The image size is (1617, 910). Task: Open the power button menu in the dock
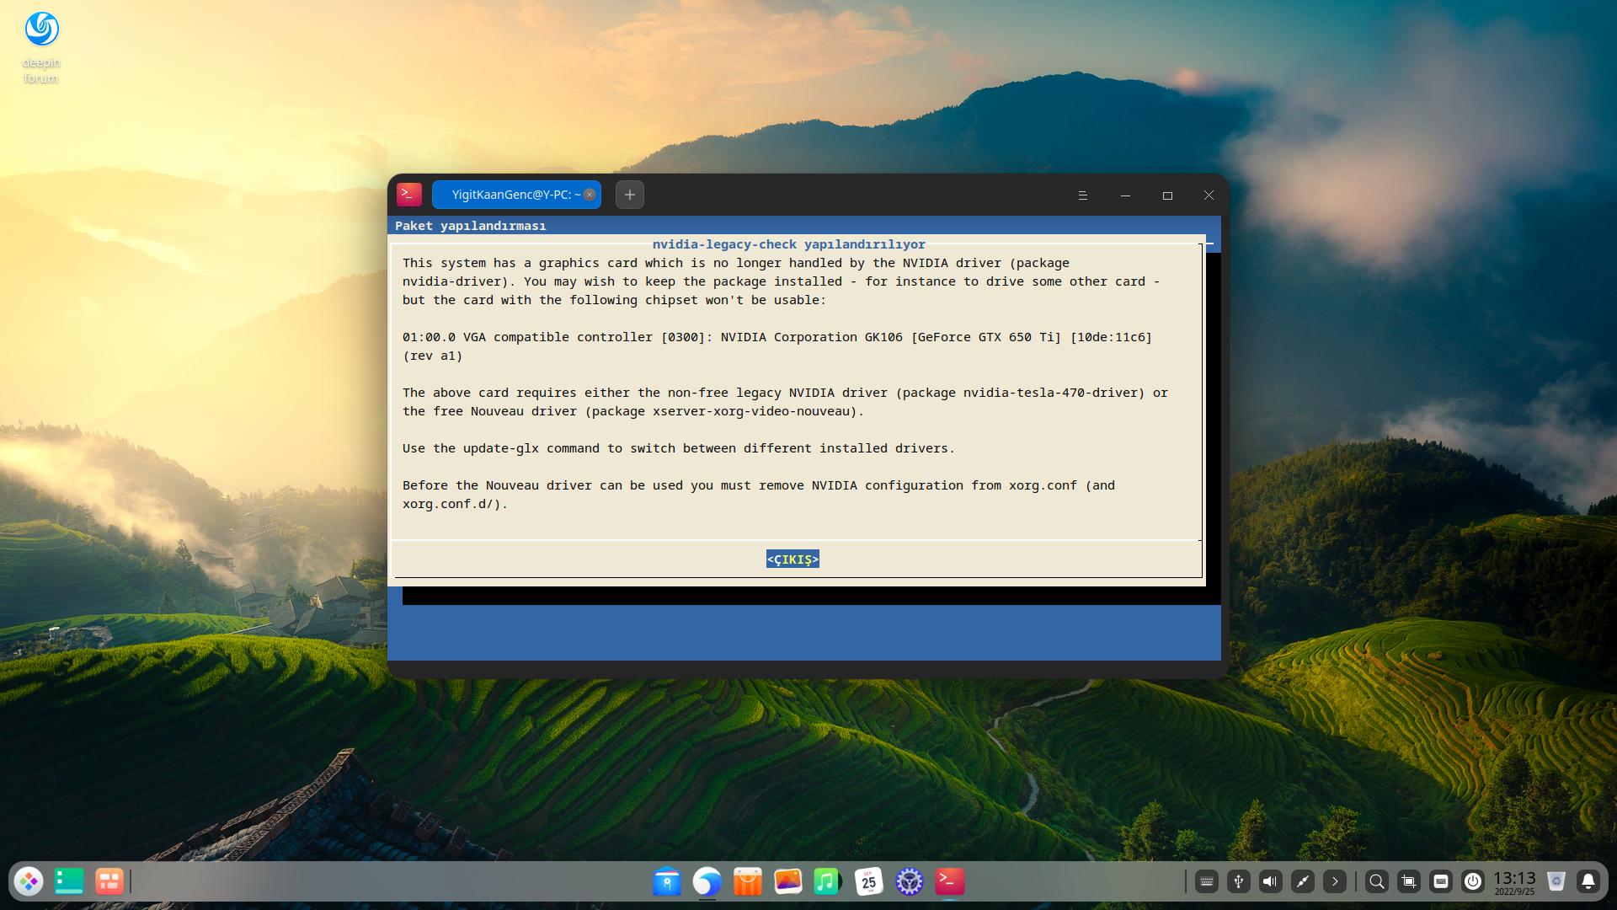(1473, 881)
